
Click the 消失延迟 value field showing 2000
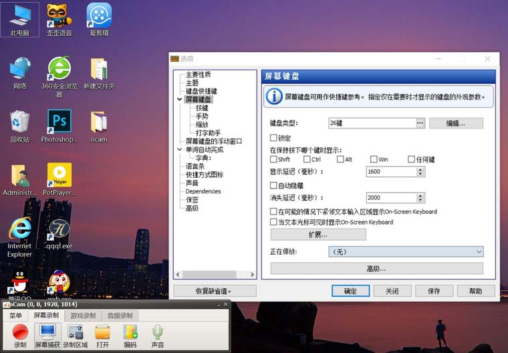tap(392, 198)
